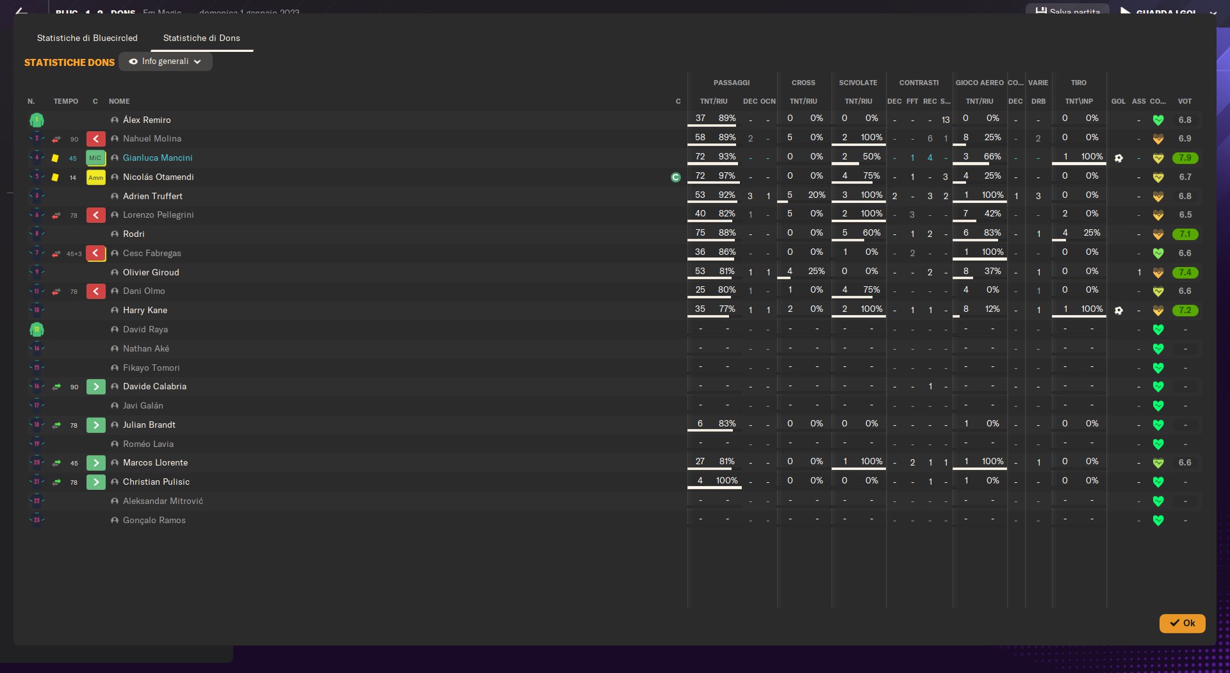Click the Salva partita button

(1067, 11)
